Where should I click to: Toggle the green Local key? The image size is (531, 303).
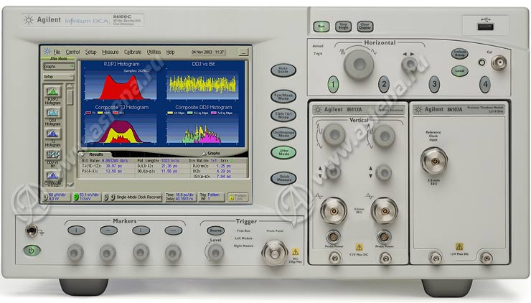(459, 71)
